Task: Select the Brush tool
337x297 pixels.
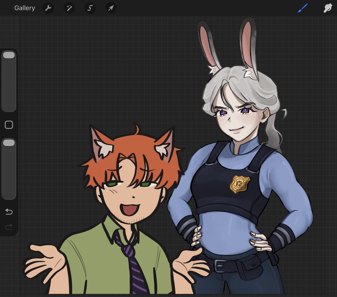Action: (303, 8)
